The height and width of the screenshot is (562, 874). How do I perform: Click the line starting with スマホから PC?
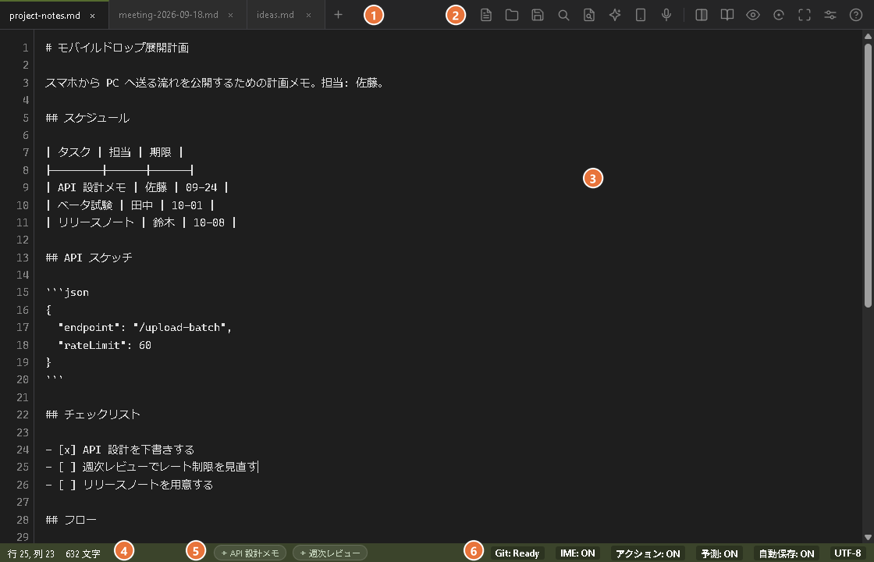(x=215, y=83)
